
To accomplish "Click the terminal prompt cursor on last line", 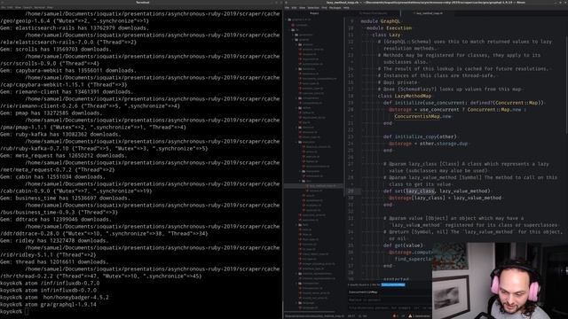I will pyautogui.click(x=27, y=311).
